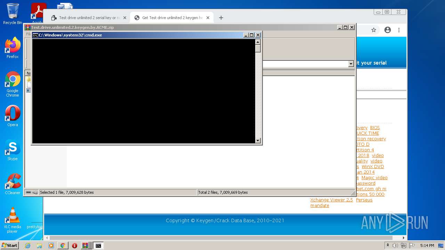Screen dimensions: 445x250
Task: Switch to 'Test drive unlimited 2 serial key' tab
Action: (90, 18)
